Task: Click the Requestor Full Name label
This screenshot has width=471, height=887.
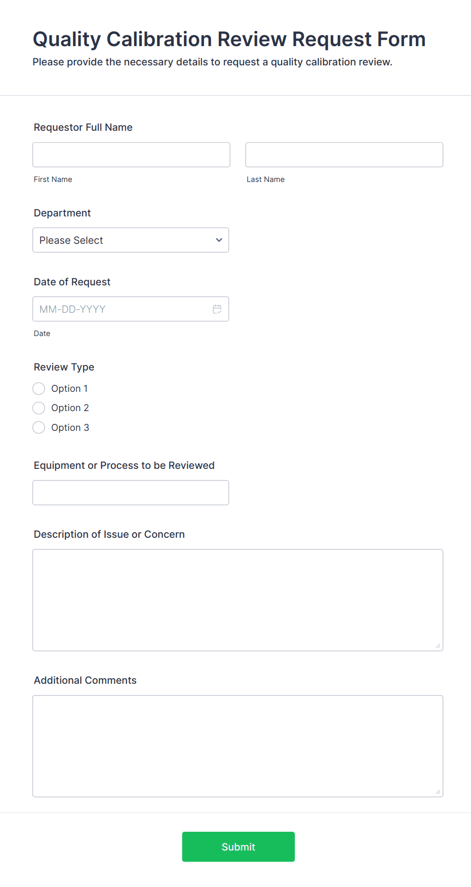Action: pyautogui.click(x=83, y=127)
